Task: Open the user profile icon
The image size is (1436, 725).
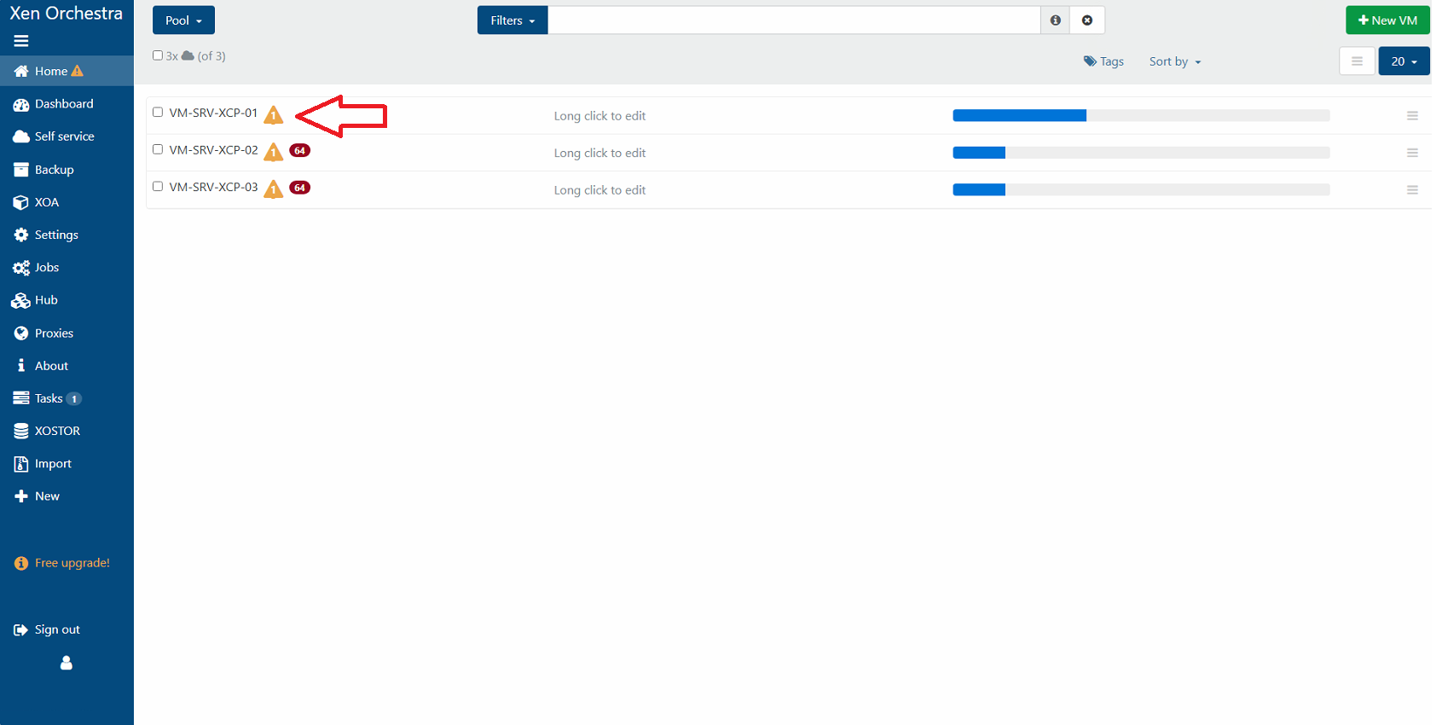Action: tap(67, 663)
